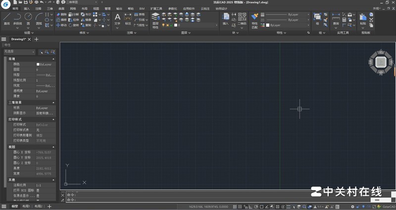Click the 颜色 ByLayer white color swatch
This screenshot has height=210, width=396.
point(38,64)
